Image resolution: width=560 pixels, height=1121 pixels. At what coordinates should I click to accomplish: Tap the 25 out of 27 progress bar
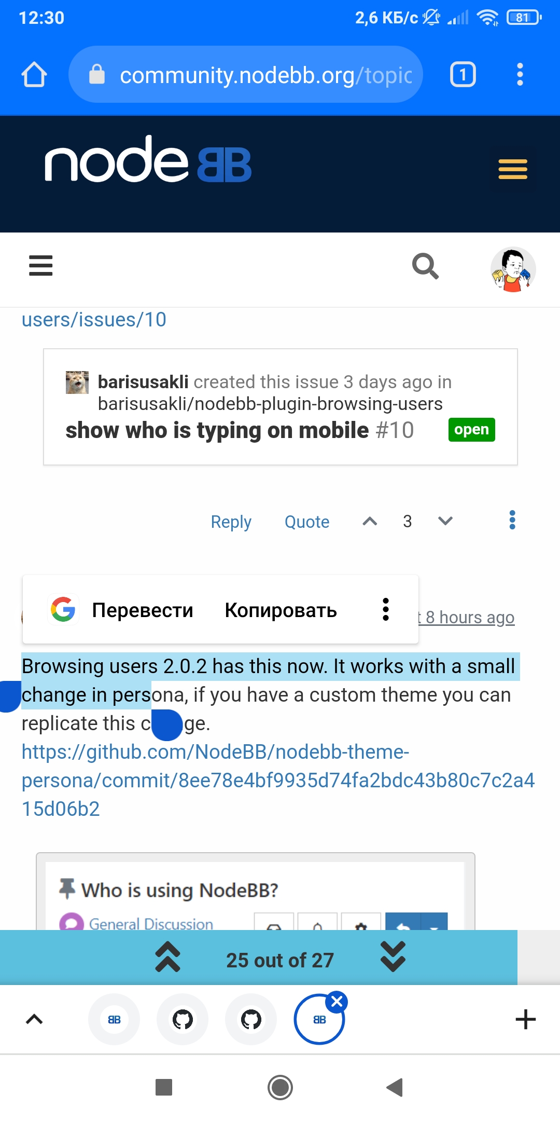[280, 960]
